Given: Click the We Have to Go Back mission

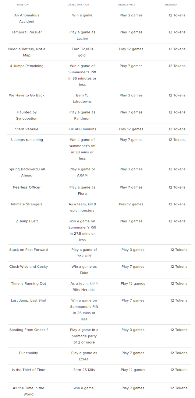Looking at the screenshot, I should pyautogui.click(x=27, y=95).
